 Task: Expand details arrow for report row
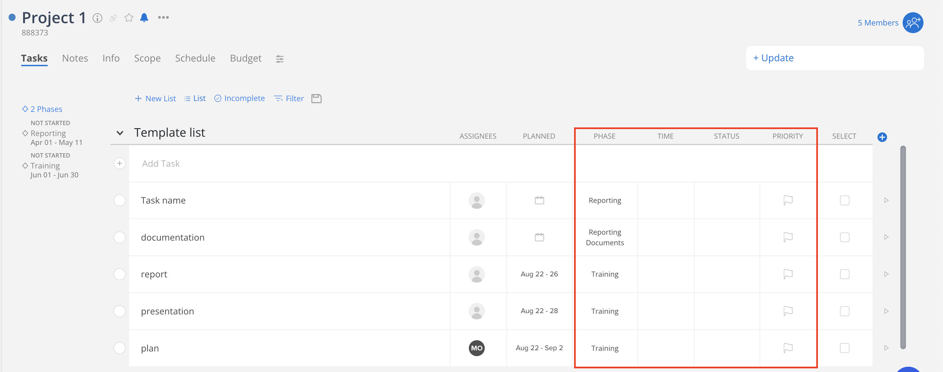click(886, 274)
